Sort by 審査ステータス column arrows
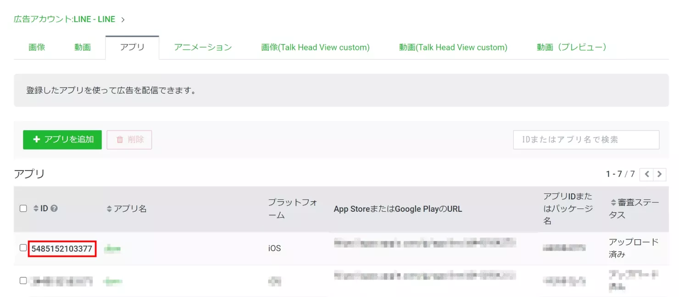This screenshot has height=297, width=679. pyautogui.click(x=613, y=203)
